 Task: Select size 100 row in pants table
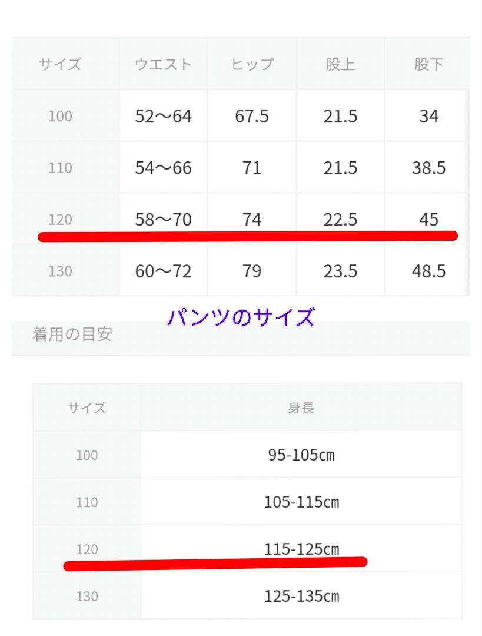(240, 115)
